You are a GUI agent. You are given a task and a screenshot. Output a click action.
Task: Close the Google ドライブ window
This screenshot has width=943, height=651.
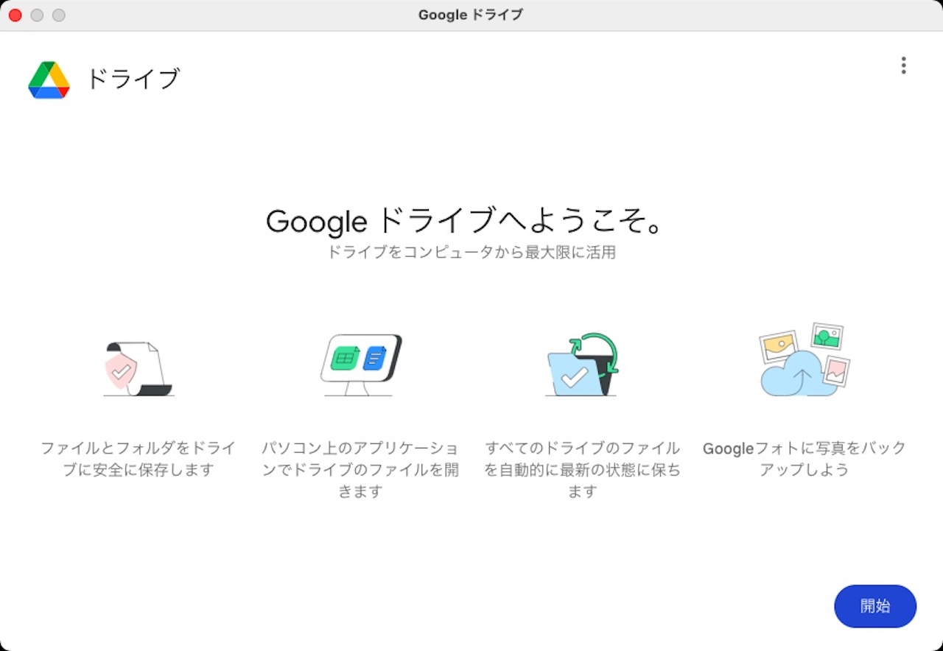15,15
